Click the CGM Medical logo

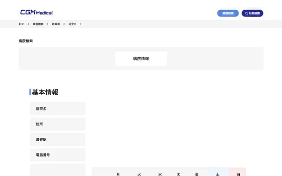[36, 12]
